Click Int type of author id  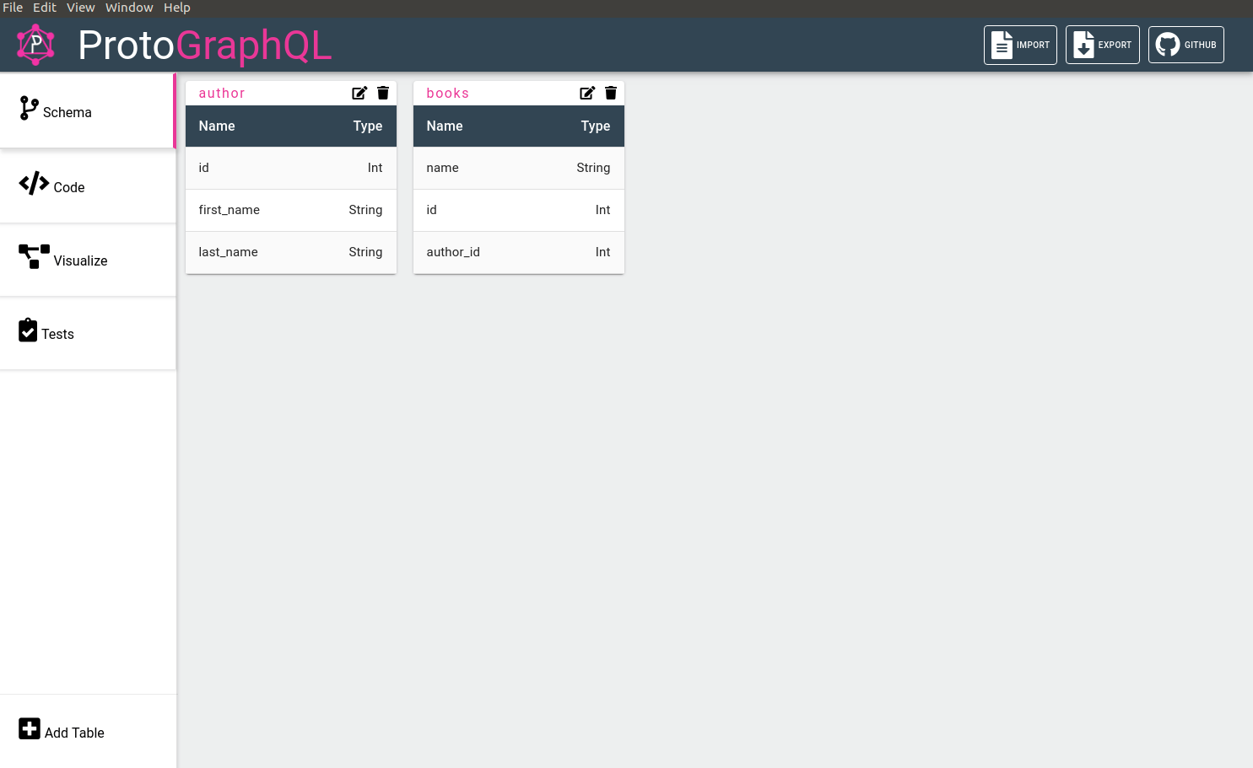pos(375,168)
